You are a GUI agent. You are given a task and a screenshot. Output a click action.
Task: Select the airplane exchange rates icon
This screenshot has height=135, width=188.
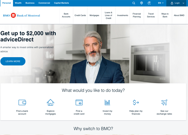coord(164,103)
